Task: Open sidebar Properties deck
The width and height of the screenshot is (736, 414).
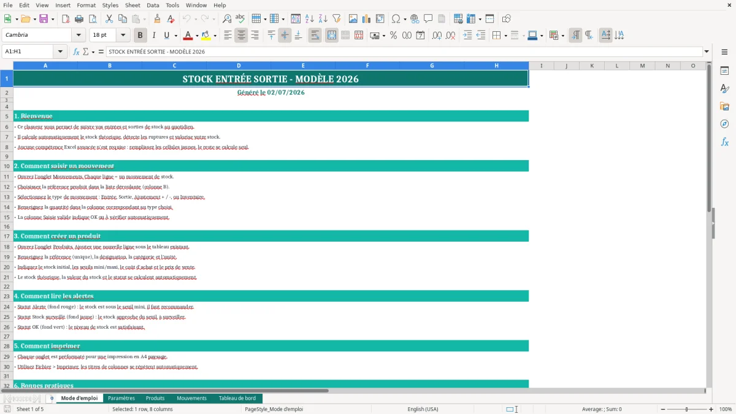Action: coord(724,71)
